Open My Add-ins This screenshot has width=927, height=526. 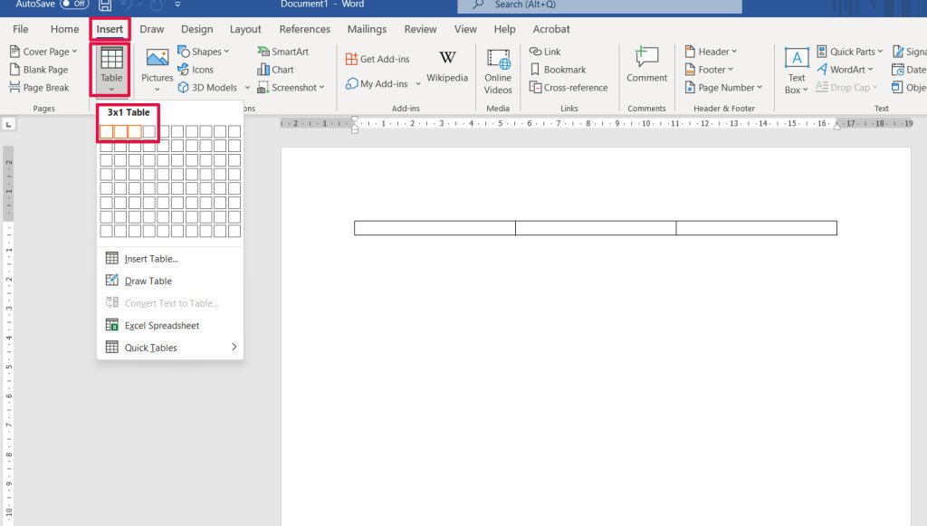377,84
